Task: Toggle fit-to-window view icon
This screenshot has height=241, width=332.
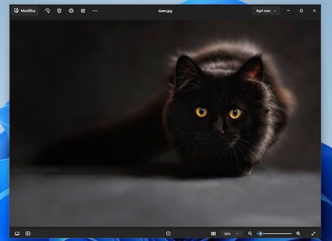Action: (213, 233)
